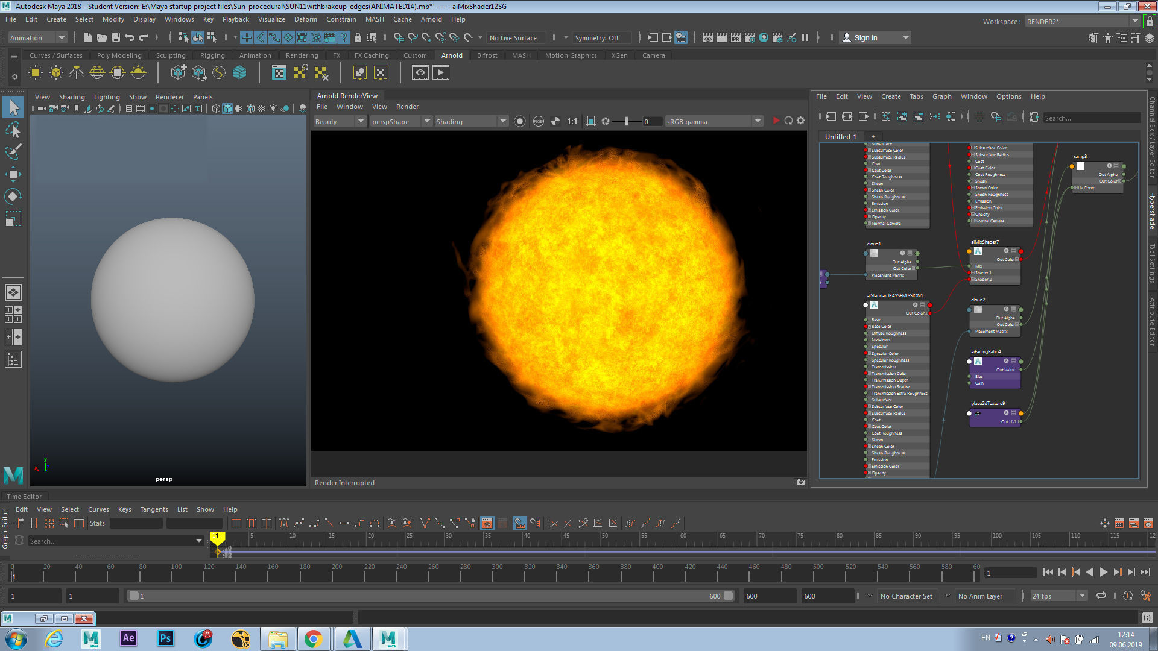Start Arnold render shelf play icon
This screenshot has width=1158, height=651.
[x=441, y=73]
